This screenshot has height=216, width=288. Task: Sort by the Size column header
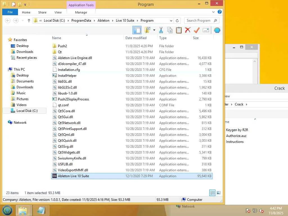(x=196, y=38)
